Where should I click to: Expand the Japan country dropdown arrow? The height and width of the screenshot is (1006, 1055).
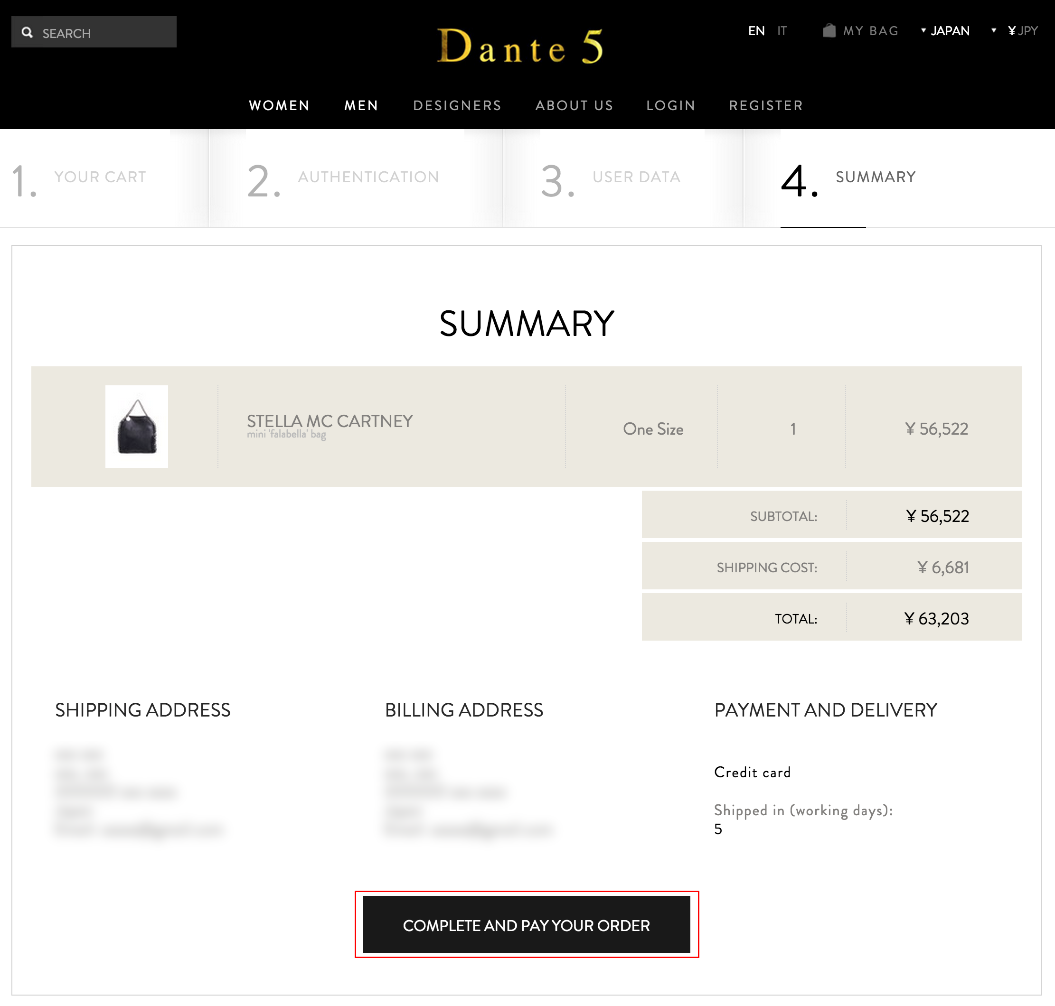coord(923,30)
